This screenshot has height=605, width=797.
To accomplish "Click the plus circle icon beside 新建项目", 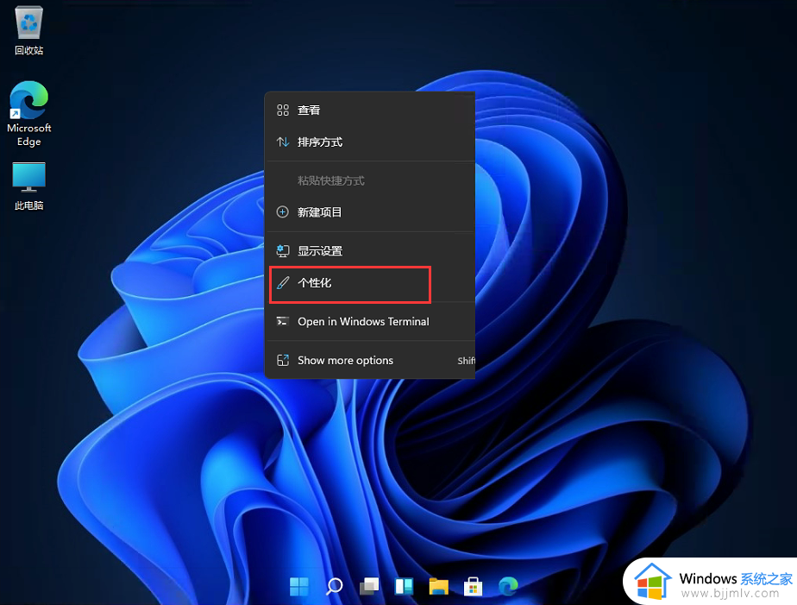I will coord(283,212).
